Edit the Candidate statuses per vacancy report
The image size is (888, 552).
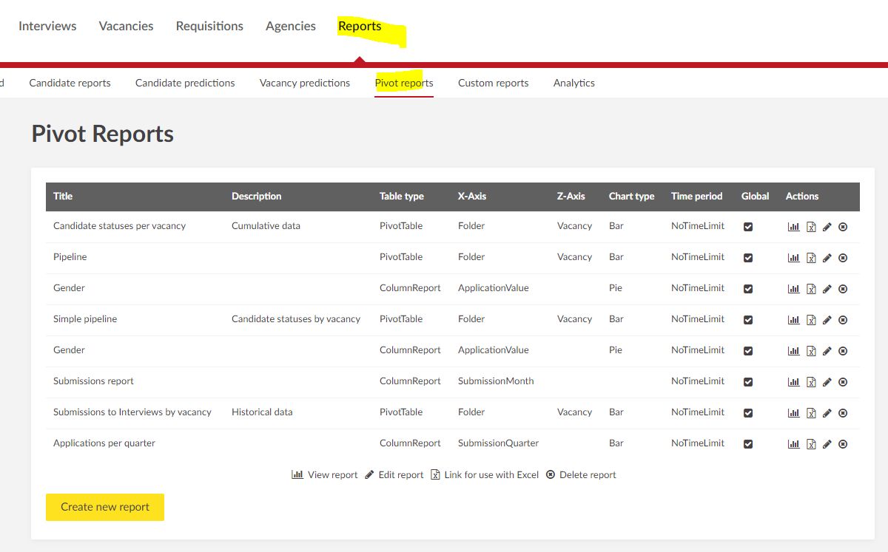[x=827, y=227]
